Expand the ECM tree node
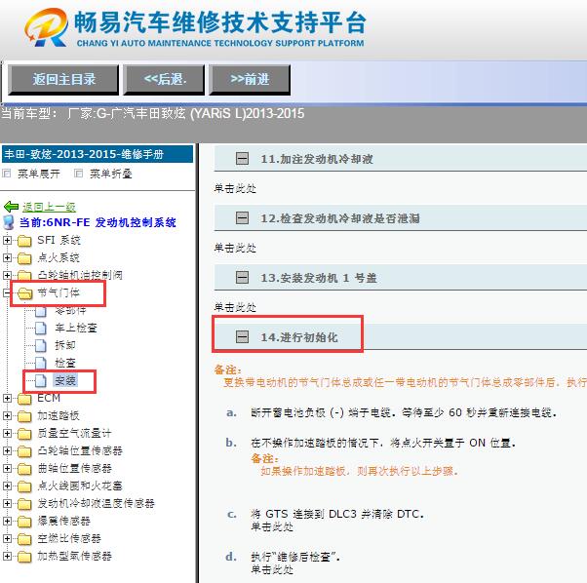This screenshot has height=583, width=587. point(7,398)
